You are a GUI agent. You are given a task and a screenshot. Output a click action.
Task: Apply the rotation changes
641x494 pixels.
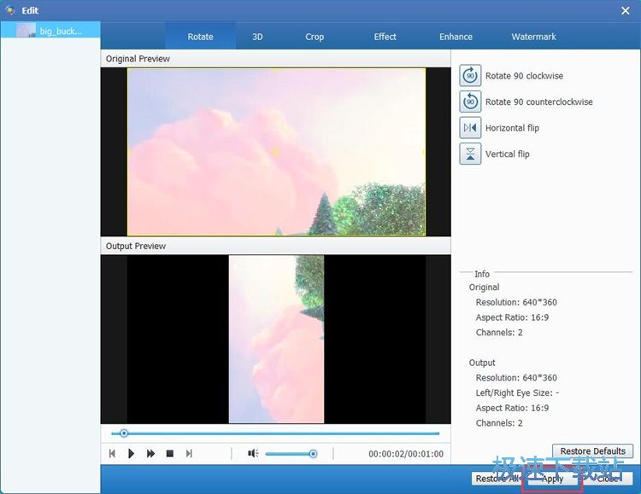(552, 479)
